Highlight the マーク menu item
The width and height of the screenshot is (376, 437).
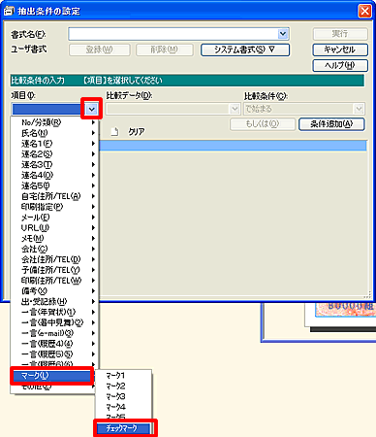pos(52,376)
